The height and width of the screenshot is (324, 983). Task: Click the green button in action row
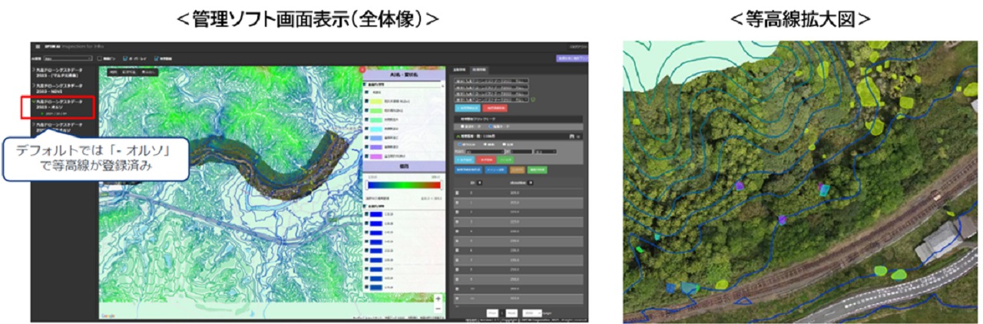coord(538,168)
